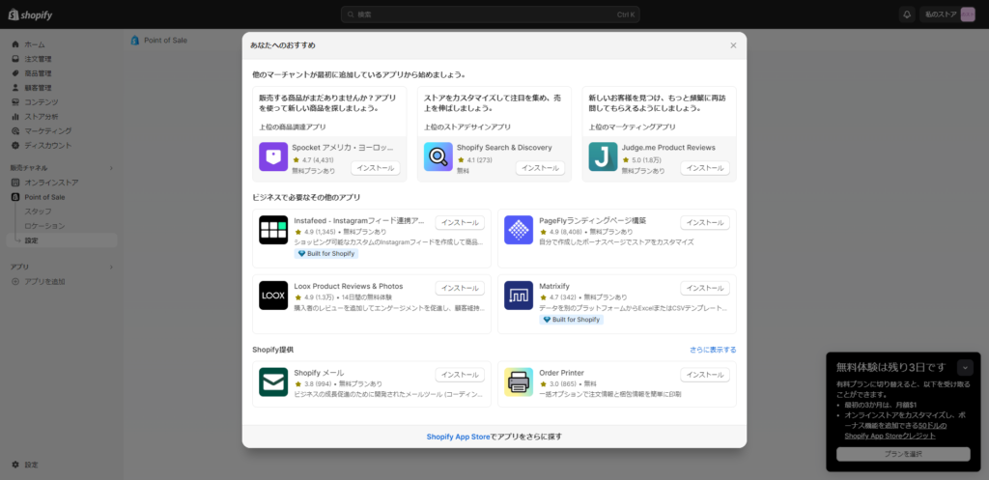Click the Judge.me app icon
Image resolution: width=989 pixels, height=480 pixels.
coord(603,156)
